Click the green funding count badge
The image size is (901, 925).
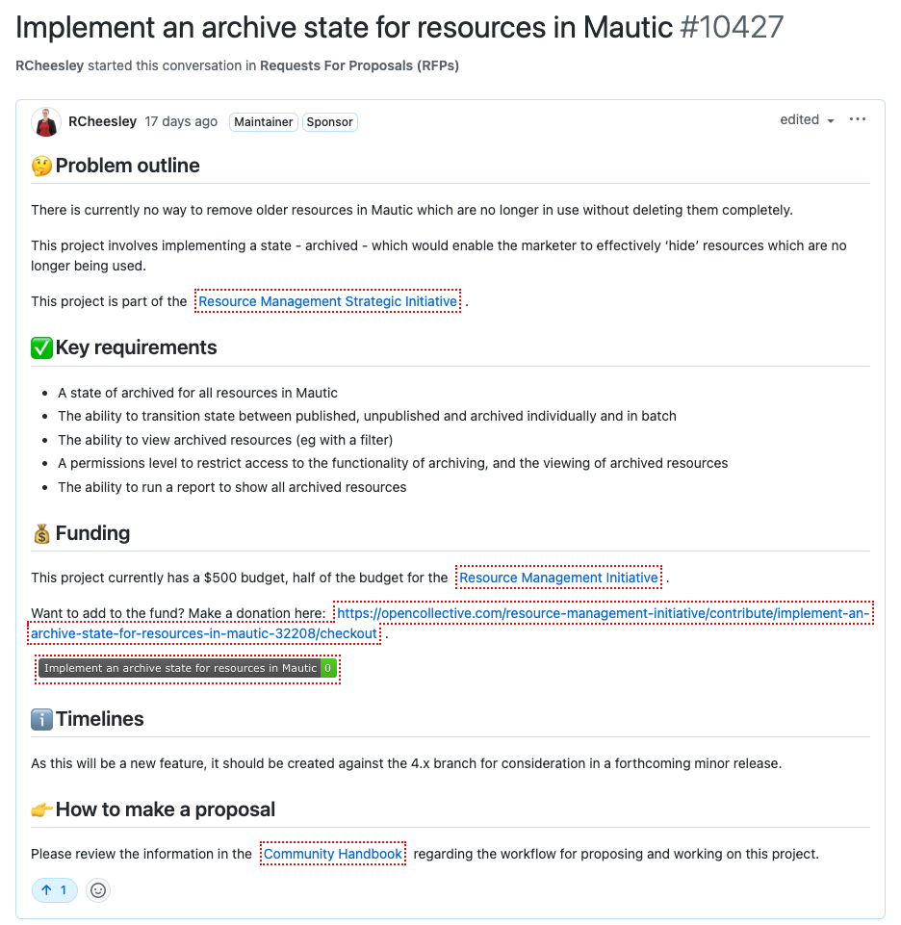tap(328, 667)
